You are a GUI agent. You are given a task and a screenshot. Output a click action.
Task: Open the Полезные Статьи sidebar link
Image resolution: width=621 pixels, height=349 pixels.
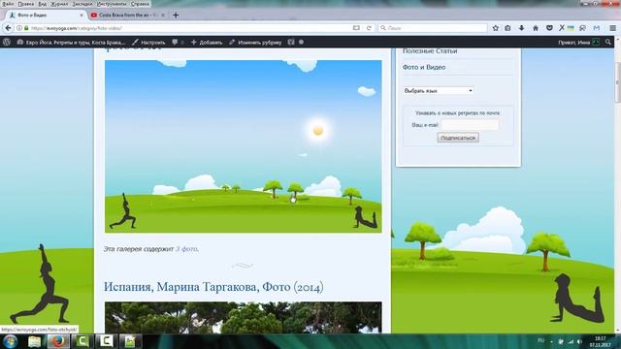point(430,51)
